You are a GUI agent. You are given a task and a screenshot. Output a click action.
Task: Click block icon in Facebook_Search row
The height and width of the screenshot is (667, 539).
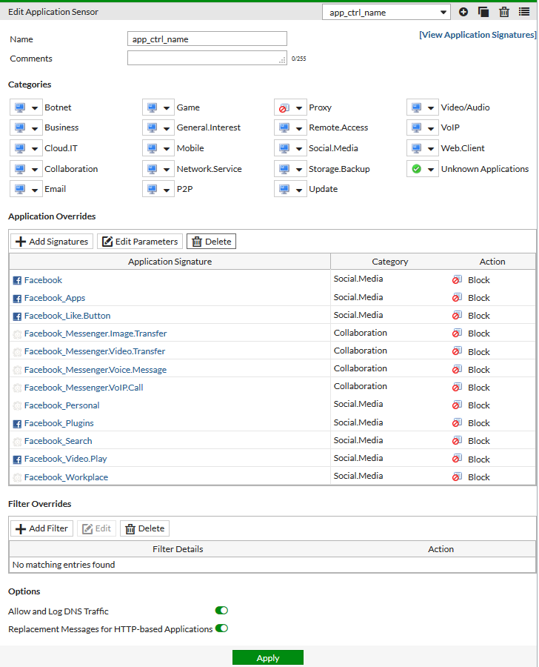(458, 441)
